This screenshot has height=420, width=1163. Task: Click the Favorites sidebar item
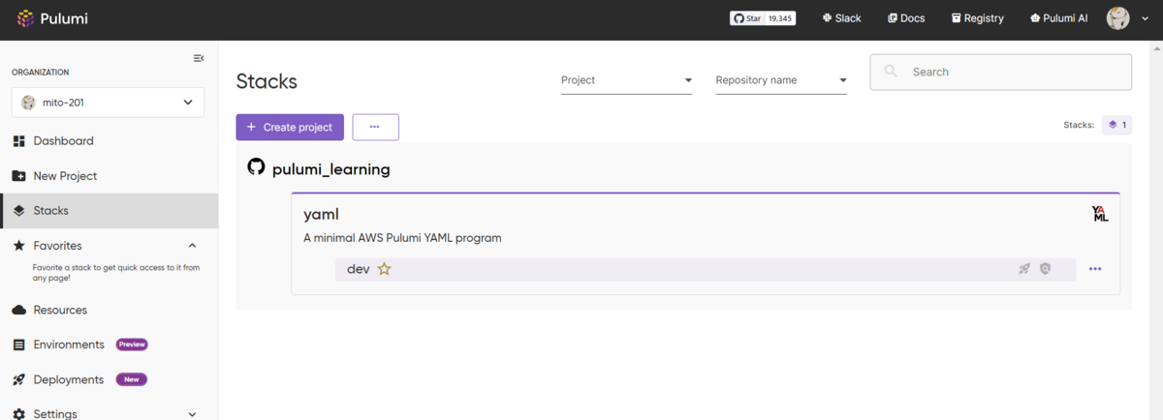pos(57,246)
